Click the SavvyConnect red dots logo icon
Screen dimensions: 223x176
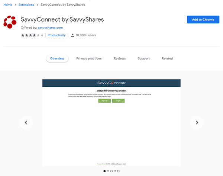click(x=10, y=22)
